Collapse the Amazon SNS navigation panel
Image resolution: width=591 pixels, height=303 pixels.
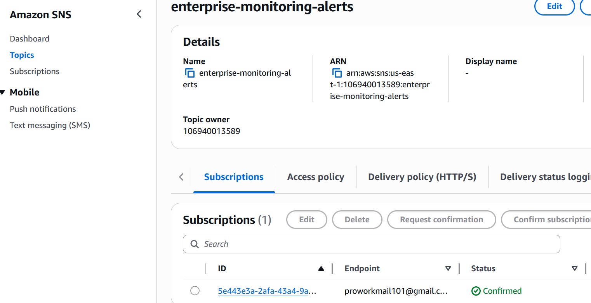139,14
